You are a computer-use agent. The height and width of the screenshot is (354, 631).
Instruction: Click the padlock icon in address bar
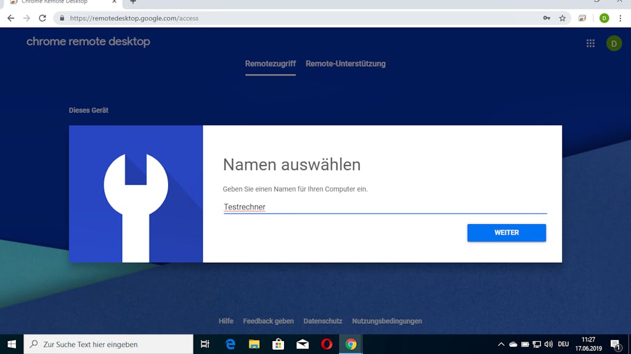click(x=62, y=18)
